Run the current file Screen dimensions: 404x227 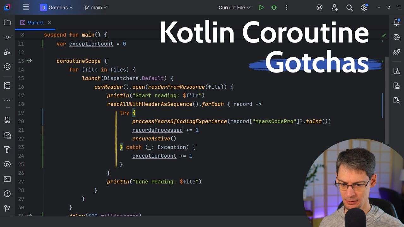(261, 8)
